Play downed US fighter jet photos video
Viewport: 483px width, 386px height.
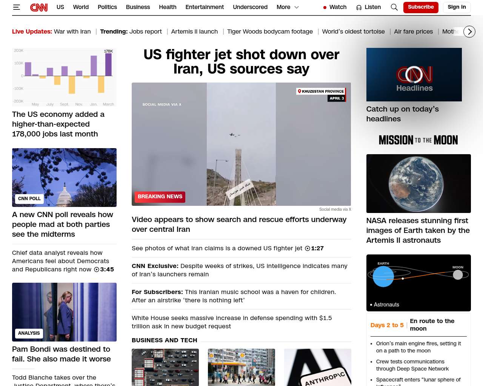228,248
